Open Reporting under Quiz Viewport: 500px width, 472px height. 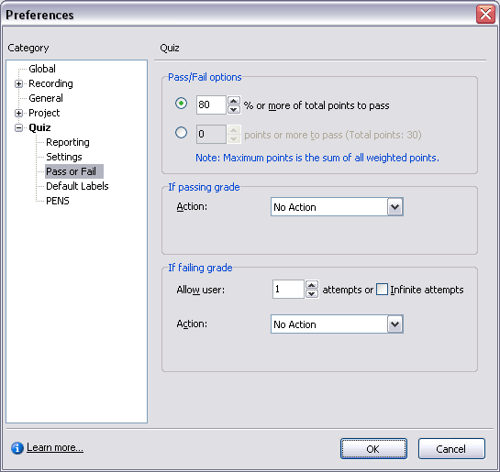pyautogui.click(x=68, y=142)
